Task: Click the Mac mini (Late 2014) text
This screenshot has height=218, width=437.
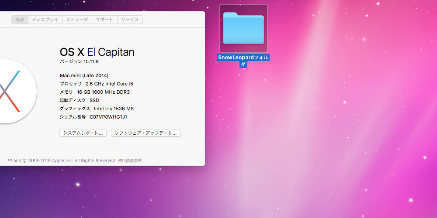Action: click(x=84, y=75)
